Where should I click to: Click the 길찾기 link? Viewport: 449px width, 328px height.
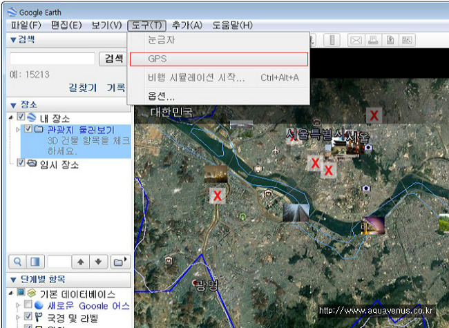82,88
